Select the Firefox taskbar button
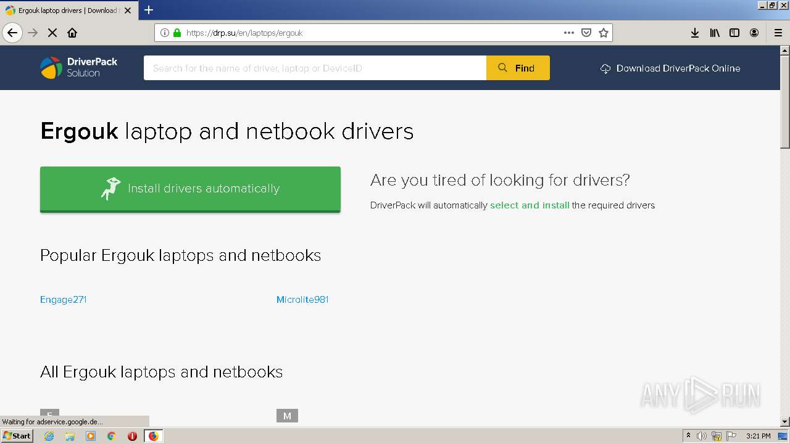Viewport: 790px width, 444px height. pyautogui.click(x=153, y=436)
